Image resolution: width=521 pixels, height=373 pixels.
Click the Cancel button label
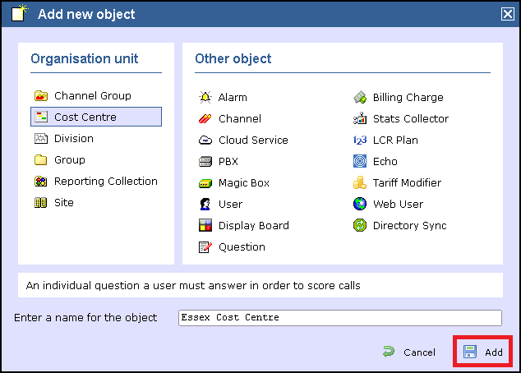[x=419, y=352]
